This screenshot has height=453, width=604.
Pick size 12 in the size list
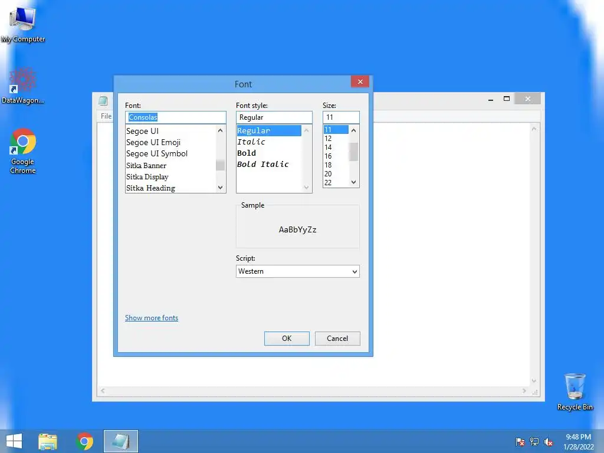(x=336, y=138)
